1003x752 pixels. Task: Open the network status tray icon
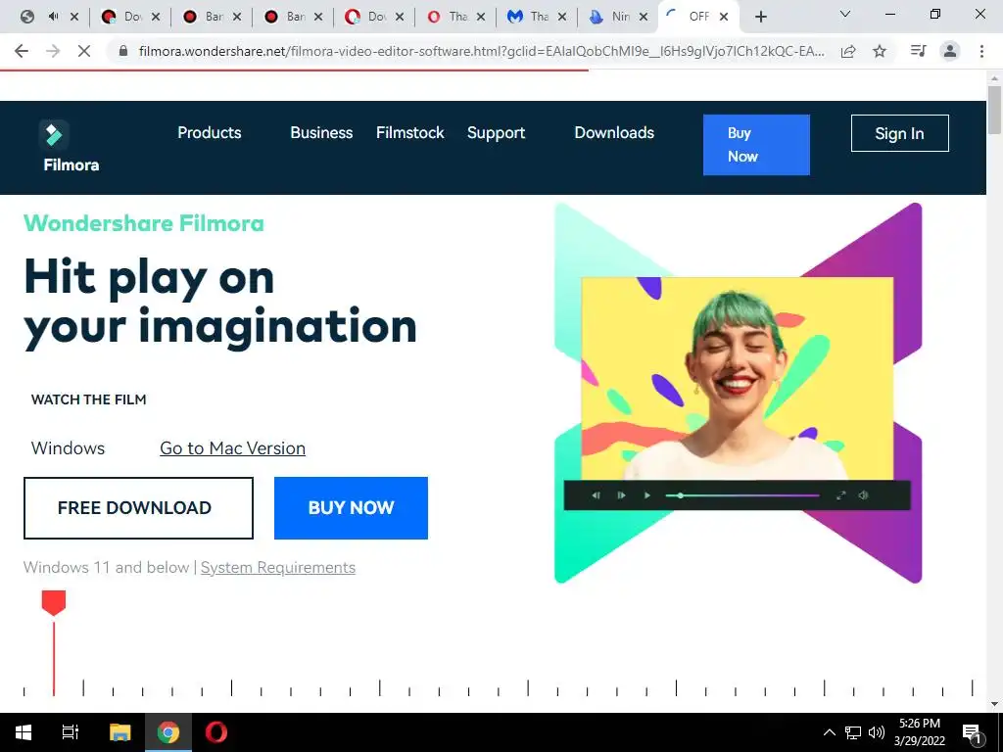pos(853,732)
